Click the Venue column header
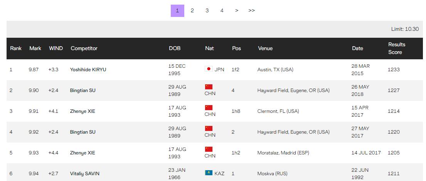 click(x=266, y=48)
